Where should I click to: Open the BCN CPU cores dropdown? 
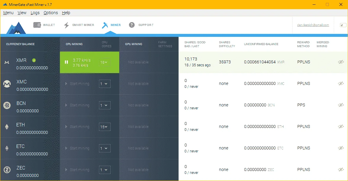pyautogui.click(x=104, y=105)
